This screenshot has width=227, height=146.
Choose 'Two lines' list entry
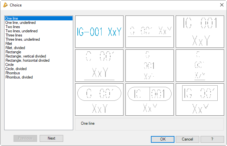click(13, 27)
